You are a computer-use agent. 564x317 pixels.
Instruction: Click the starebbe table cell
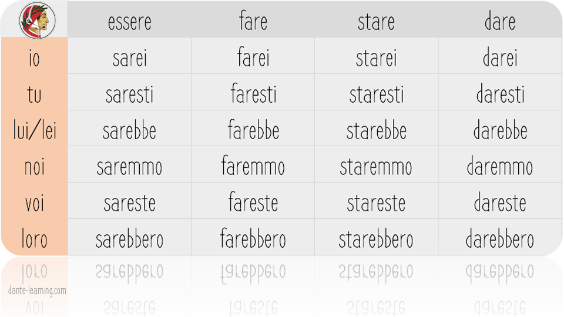point(376,130)
